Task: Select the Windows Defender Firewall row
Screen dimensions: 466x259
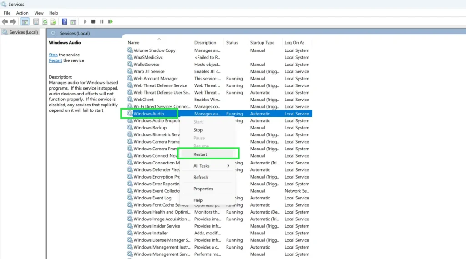Action: [x=219, y=169]
